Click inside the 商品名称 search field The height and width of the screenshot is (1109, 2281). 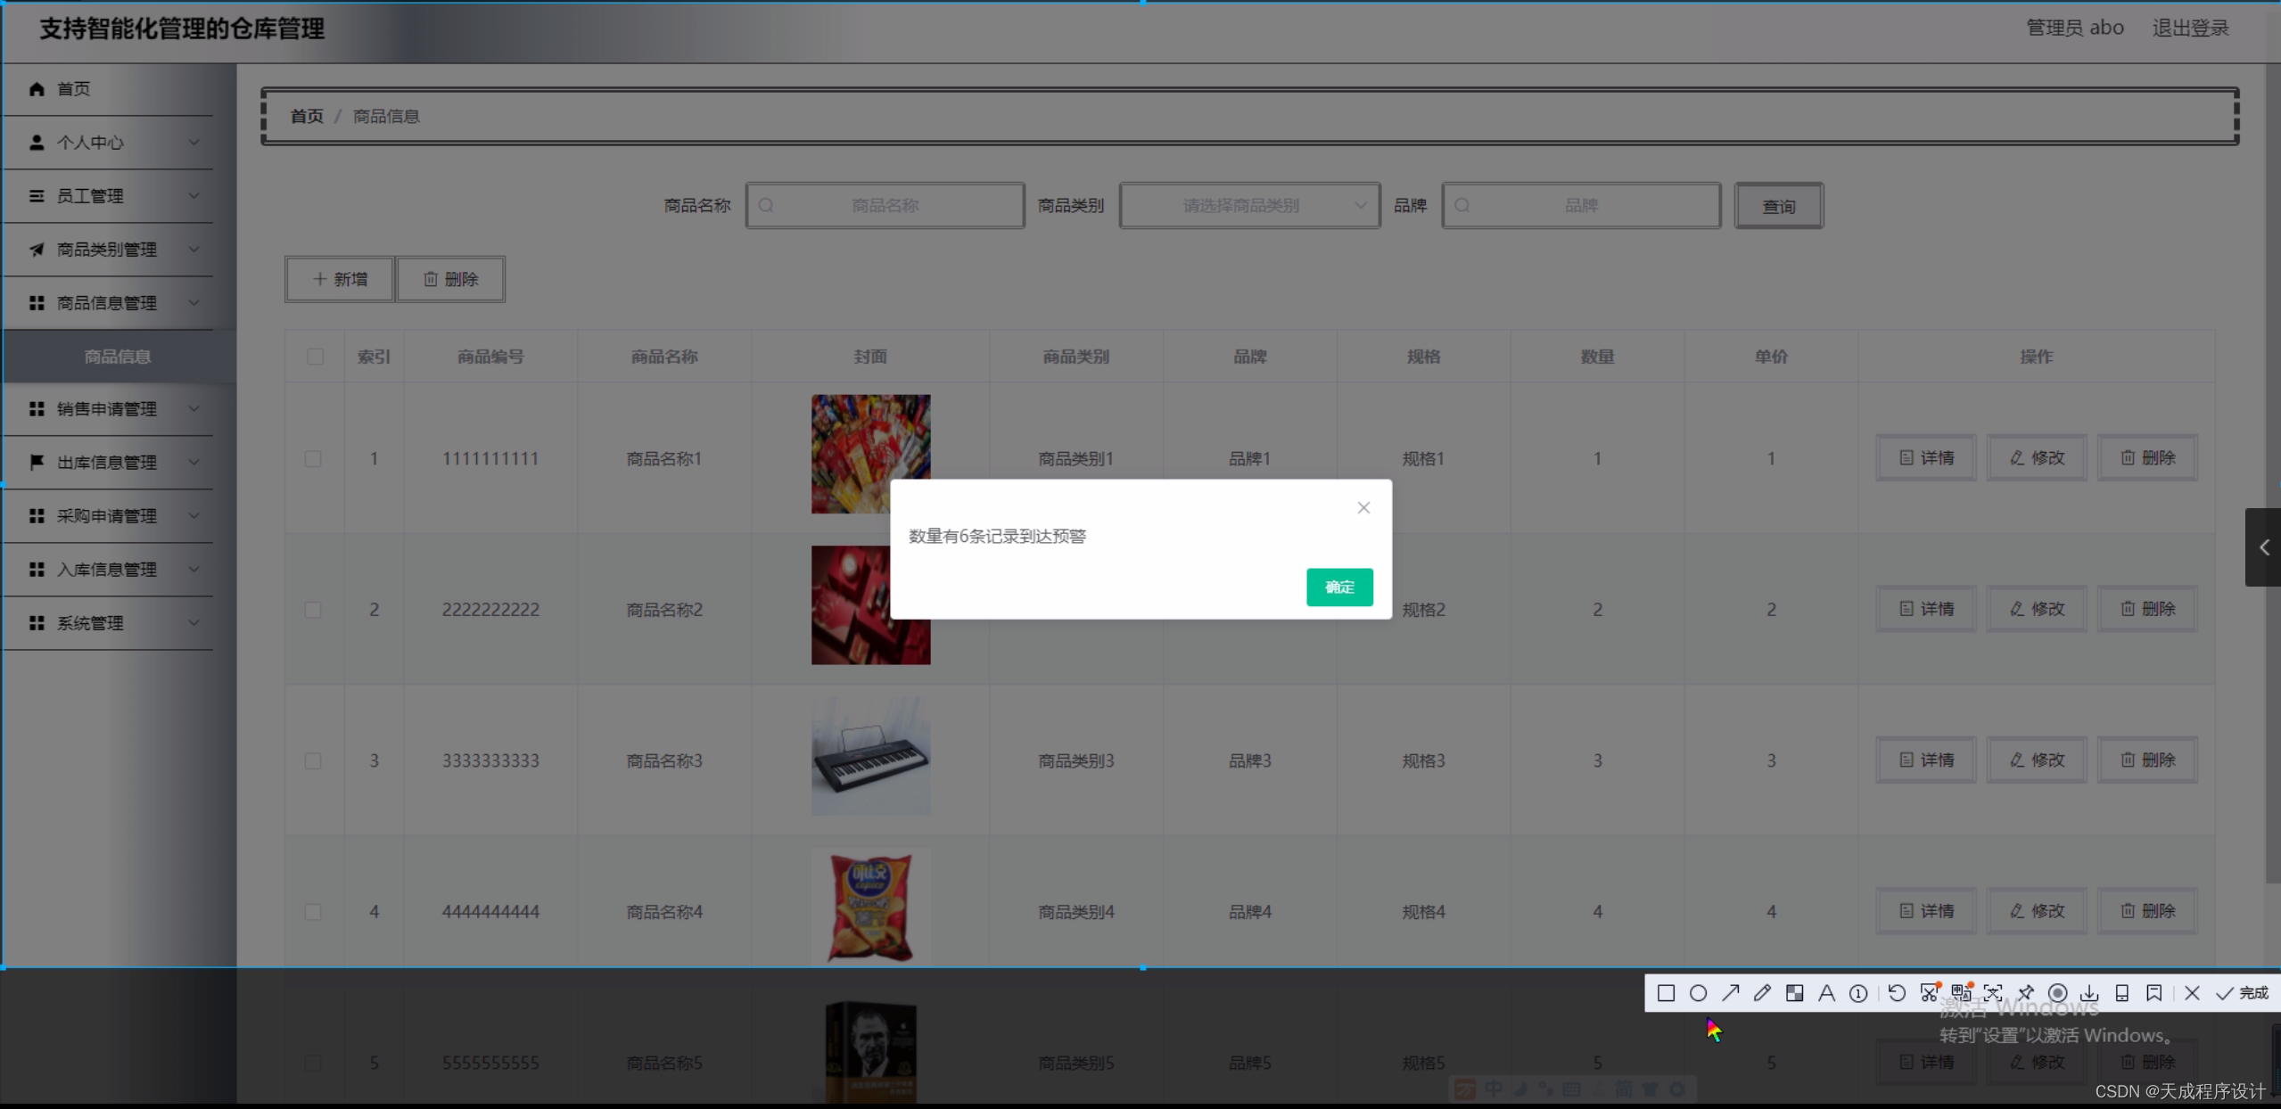(x=885, y=205)
